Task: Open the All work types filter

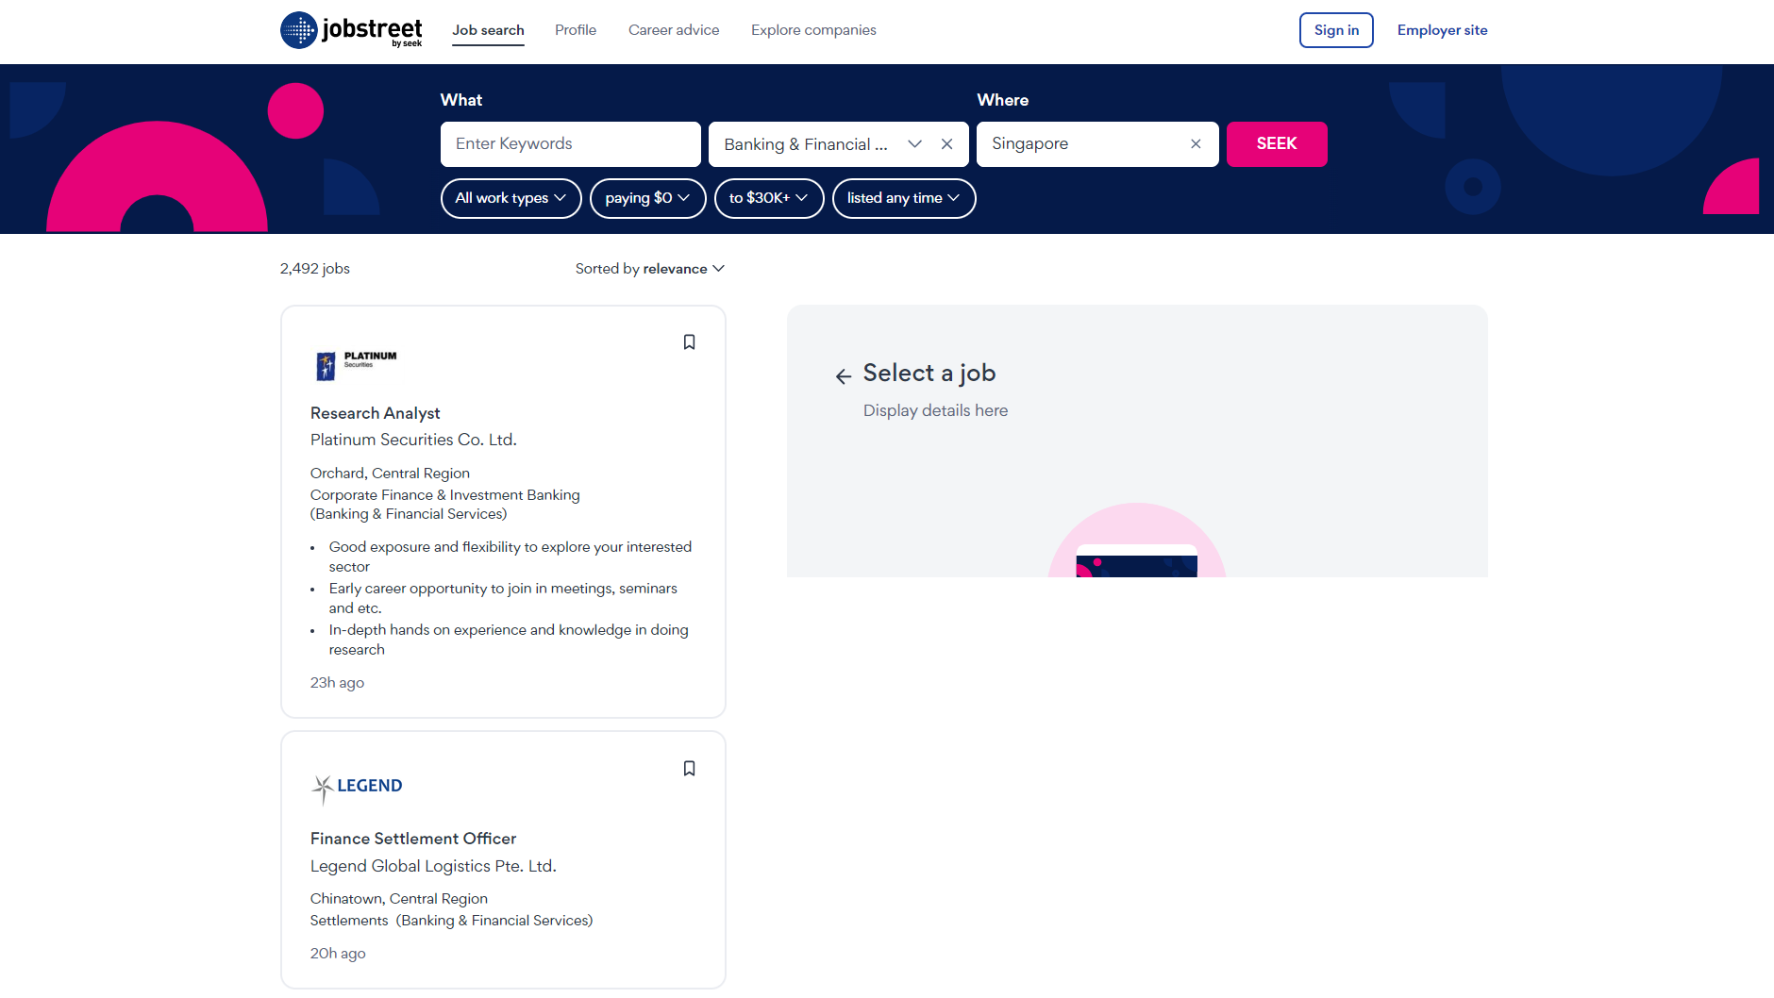Action: [x=510, y=198]
